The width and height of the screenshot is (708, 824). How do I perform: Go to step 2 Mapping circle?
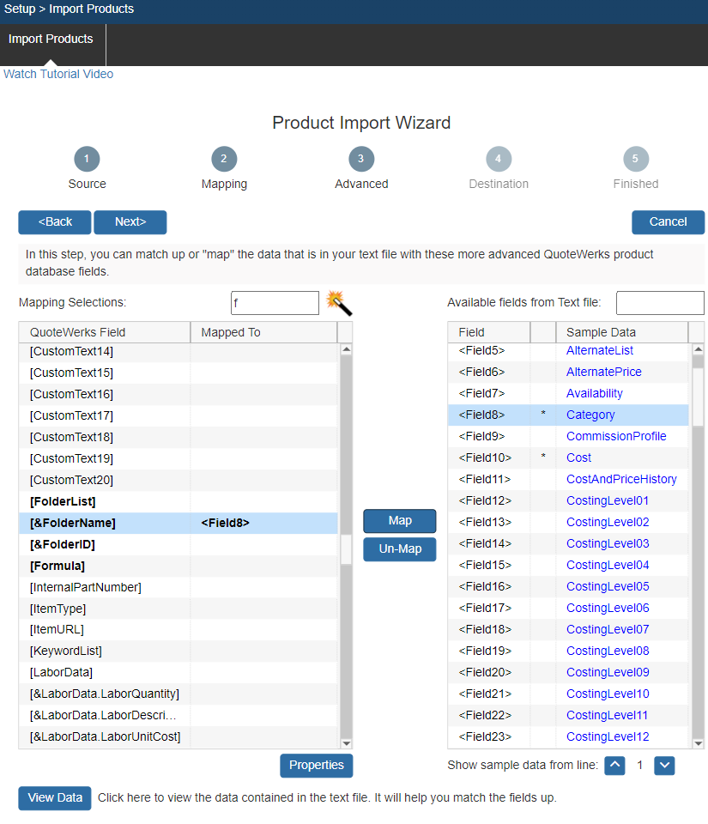tap(224, 159)
